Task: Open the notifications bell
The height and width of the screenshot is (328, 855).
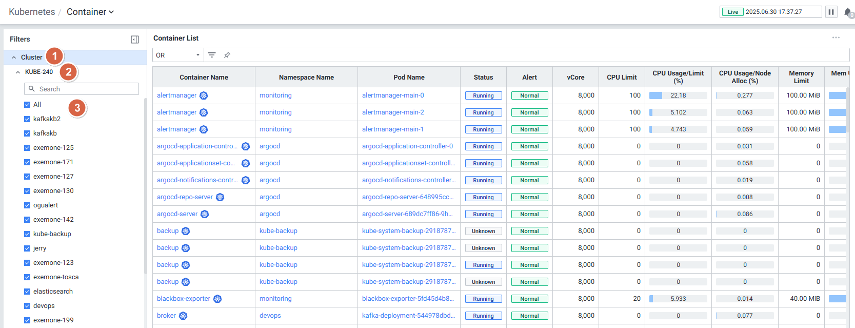Action: click(848, 12)
